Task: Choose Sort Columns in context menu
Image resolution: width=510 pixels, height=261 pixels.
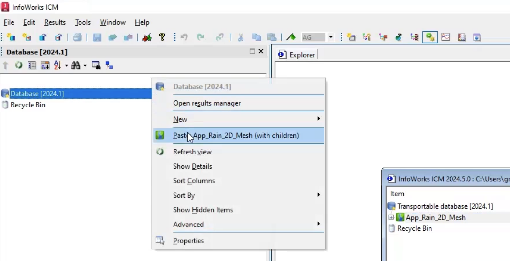Action: coord(239,181)
